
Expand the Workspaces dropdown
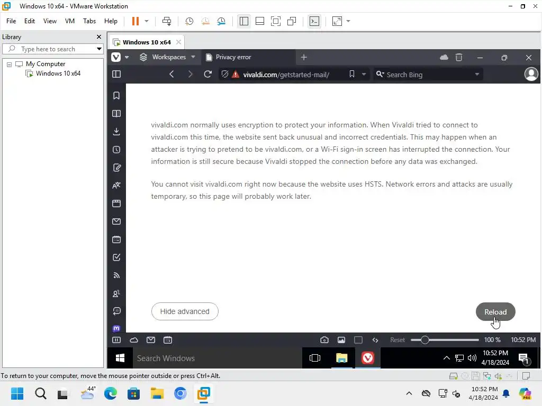pos(193,57)
